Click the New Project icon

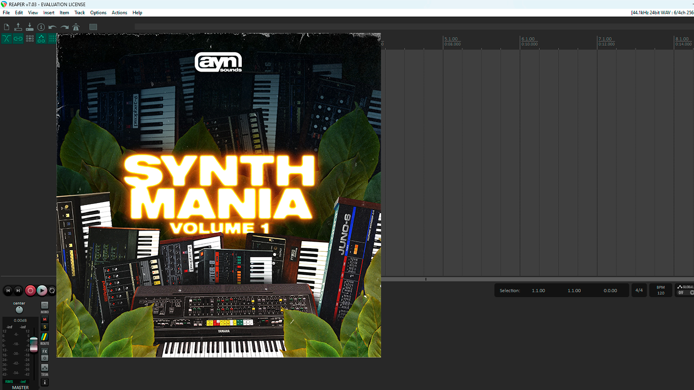(x=7, y=27)
